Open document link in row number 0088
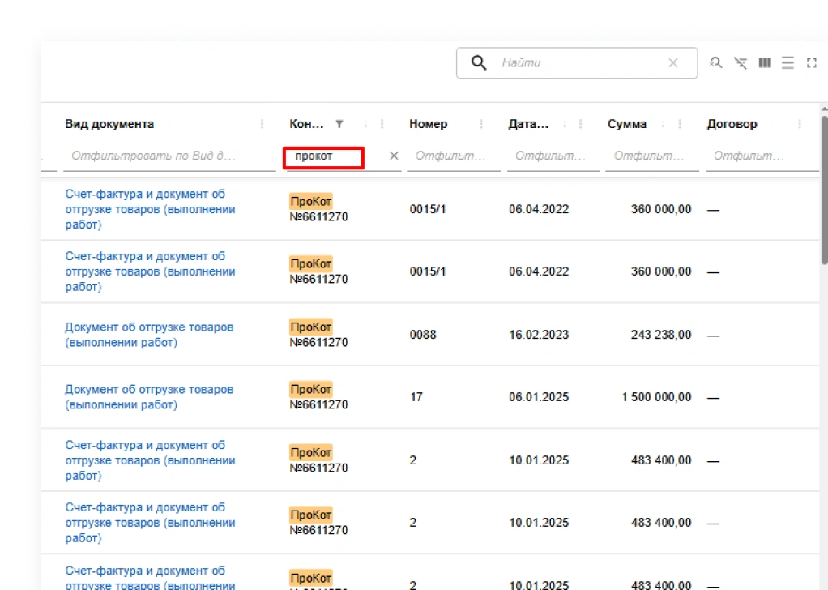This screenshot has height=590, width=828. point(149,335)
